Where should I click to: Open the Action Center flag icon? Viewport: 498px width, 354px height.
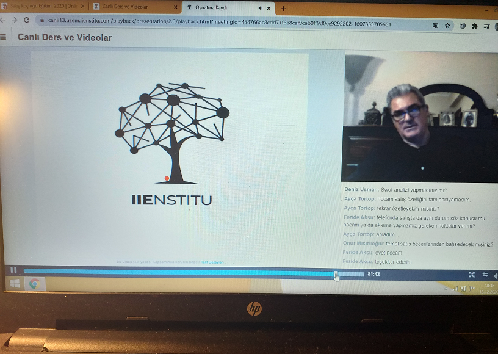coord(472,289)
